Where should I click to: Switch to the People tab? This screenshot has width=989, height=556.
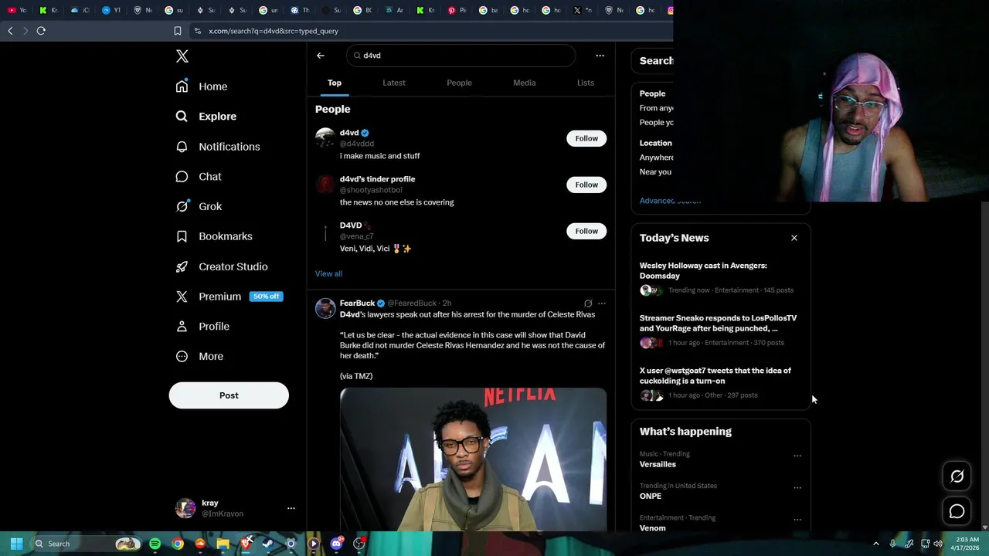(x=459, y=83)
